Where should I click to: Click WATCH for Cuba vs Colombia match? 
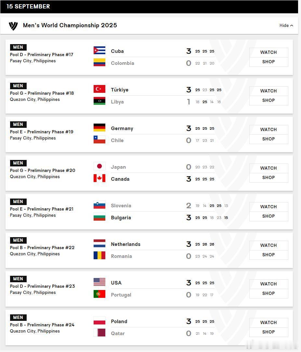[x=268, y=52]
